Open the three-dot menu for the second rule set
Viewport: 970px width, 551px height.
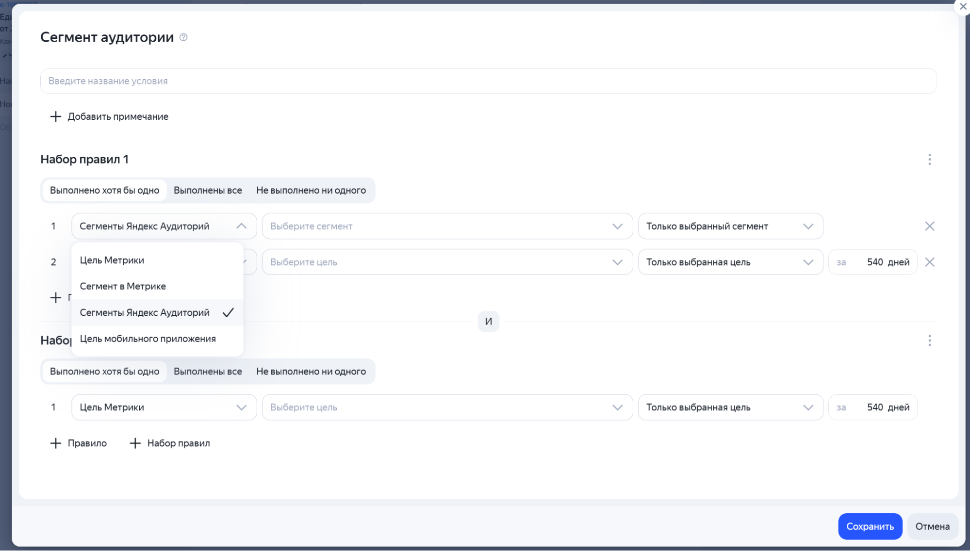coord(929,340)
